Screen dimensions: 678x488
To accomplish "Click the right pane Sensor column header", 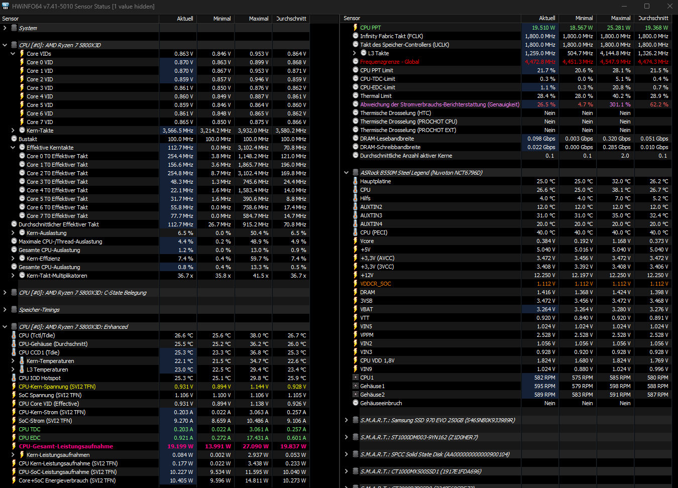I will point(431,18).
